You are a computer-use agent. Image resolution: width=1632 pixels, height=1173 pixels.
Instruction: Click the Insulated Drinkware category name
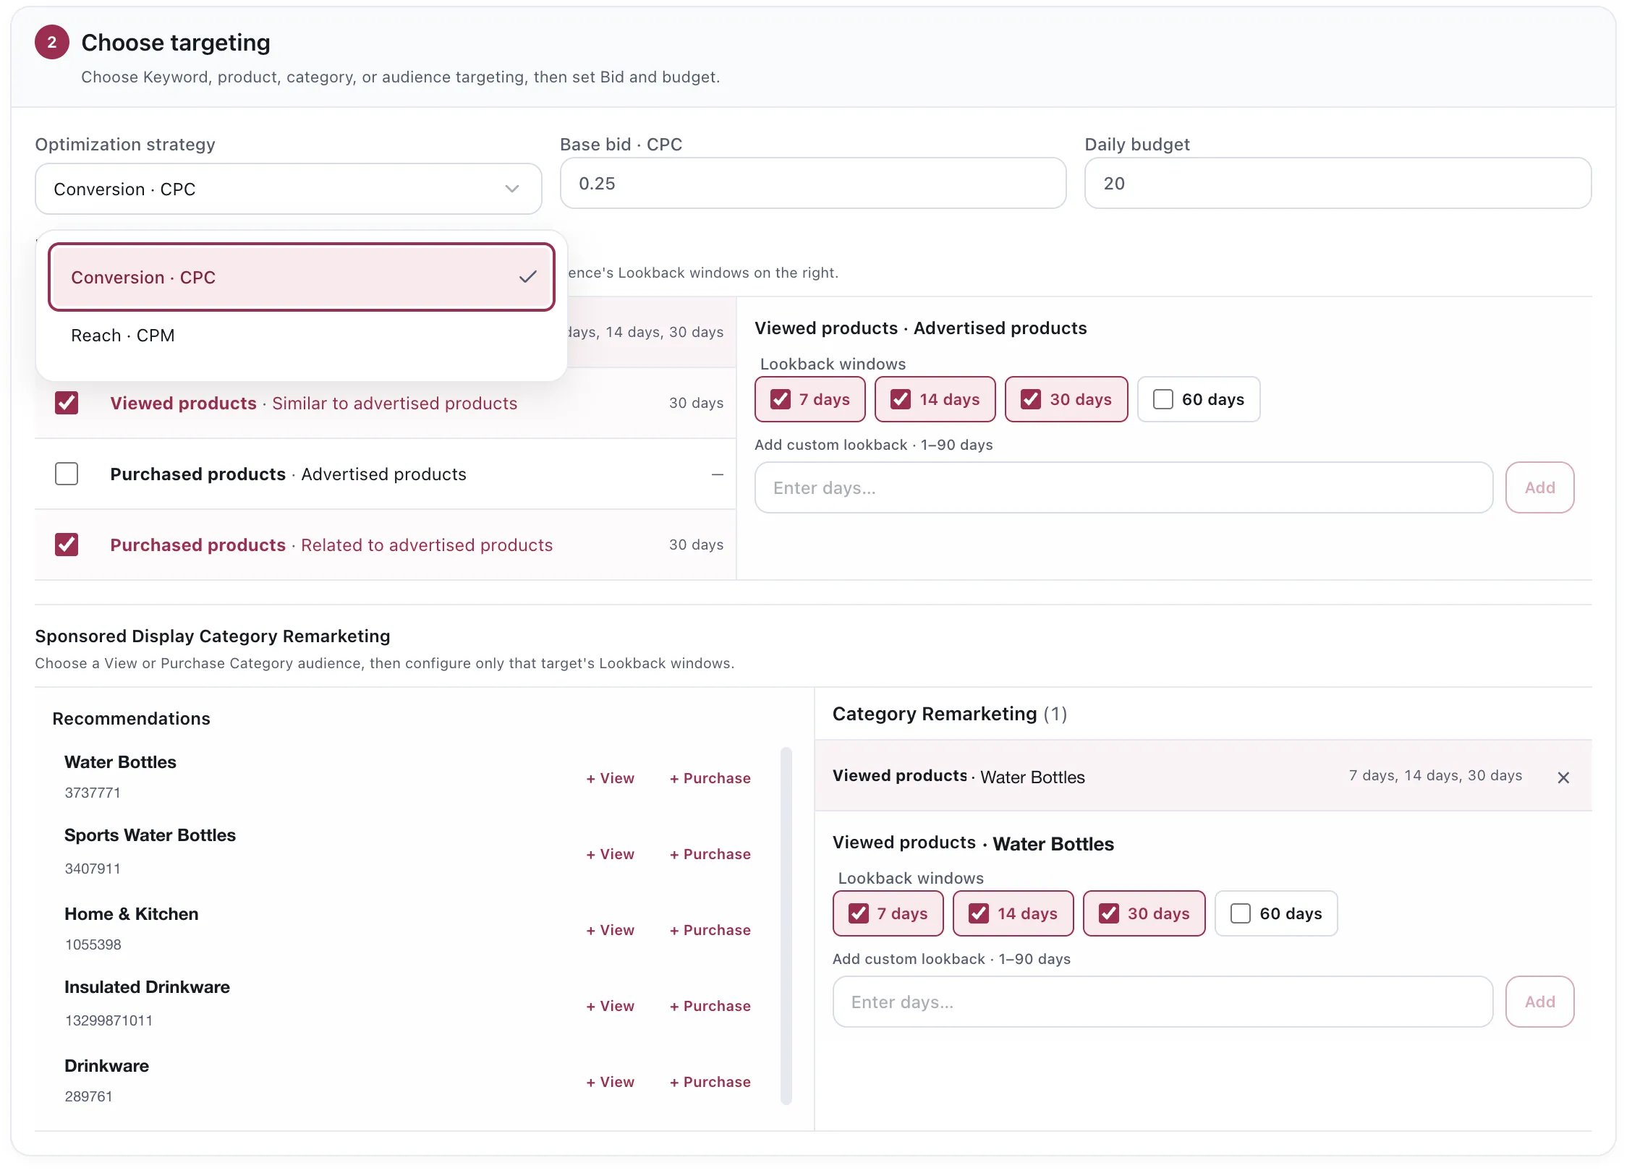[147, 987]
